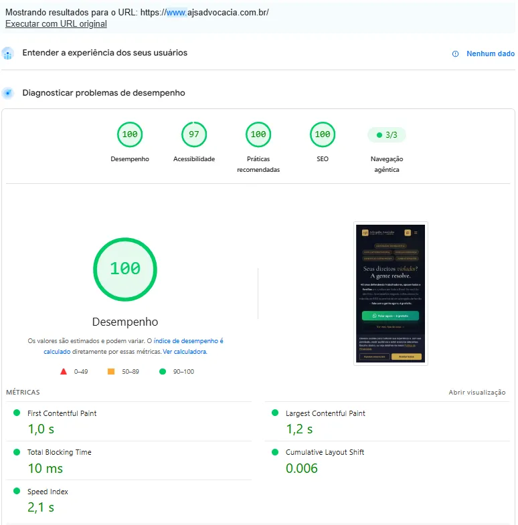Click the mobile page screenshot thumbnail
The width and height of the screenshot is (518, 525).
[391, 294]
